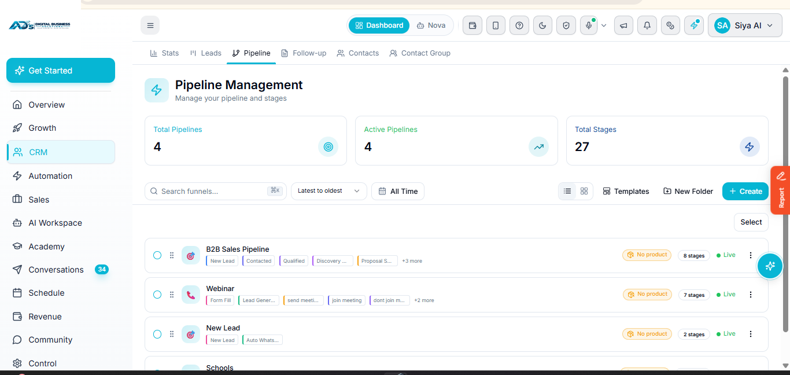
Task: Expand '+2 more' stages in Webinar
Action: point(424,300)
